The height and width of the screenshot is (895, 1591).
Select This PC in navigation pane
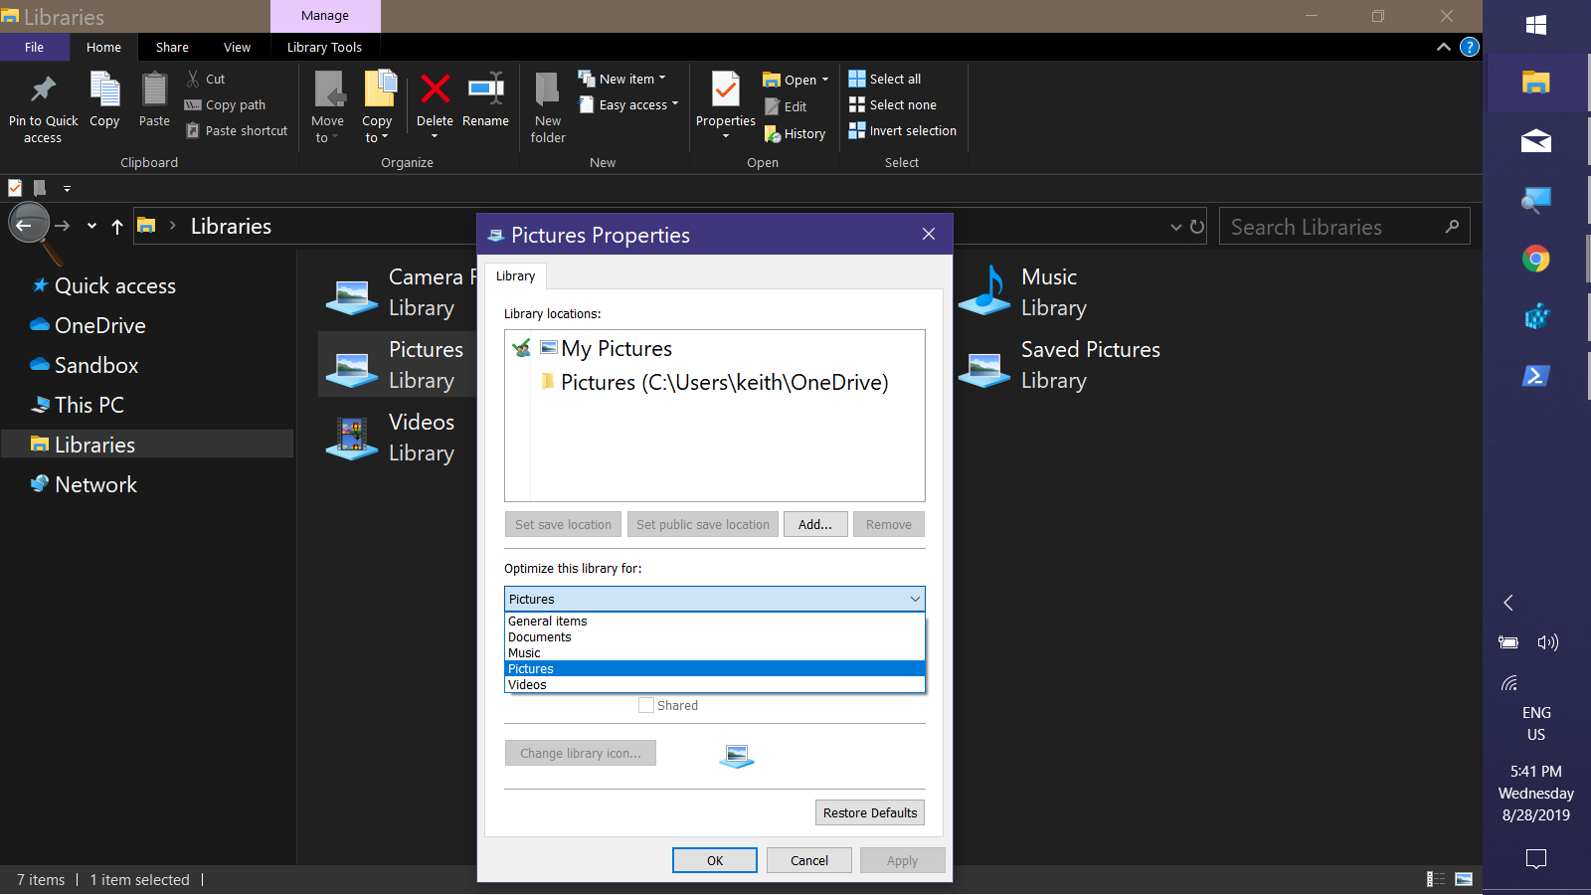coord(88,405)
